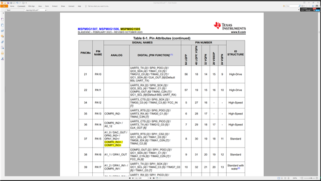321x181 pixels.
Task: Open the Form ribbon tab
Action: coord(47,6)
